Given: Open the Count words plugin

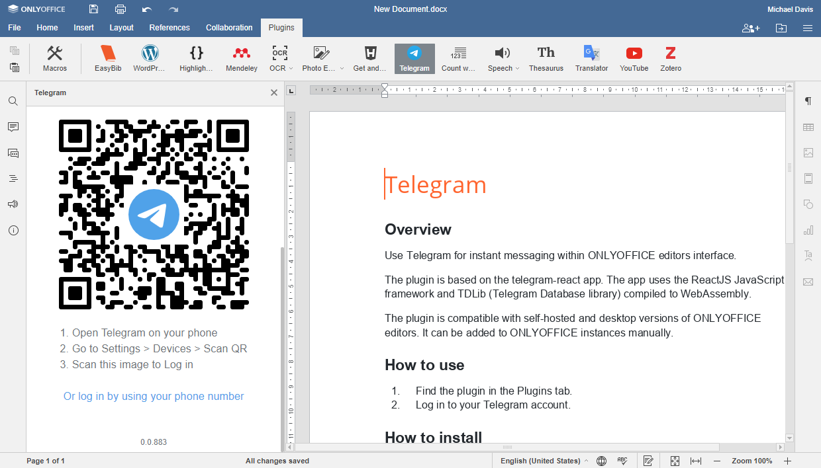Looking at the screenshot, I should pyautogui.click(x=459, y=59).
